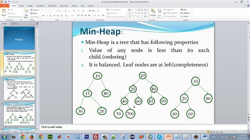This screenshot has width=250, height=140.
Task: Open the File tab
Action: (4, 6)
